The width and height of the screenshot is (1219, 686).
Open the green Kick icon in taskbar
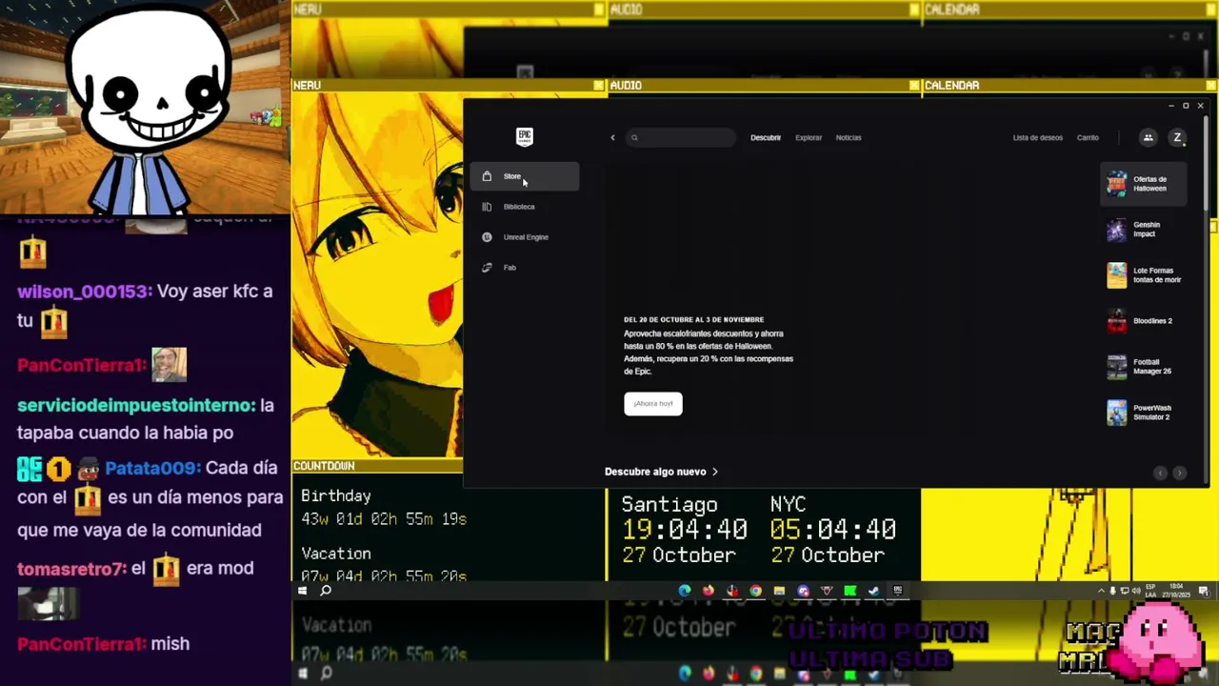pyautogui.click(x=849, y=591)
